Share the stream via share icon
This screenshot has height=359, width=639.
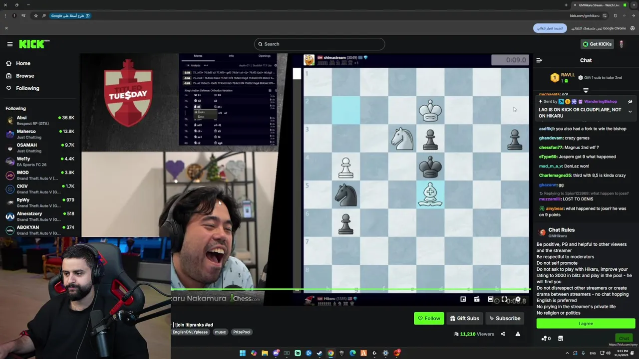point(503,334)
